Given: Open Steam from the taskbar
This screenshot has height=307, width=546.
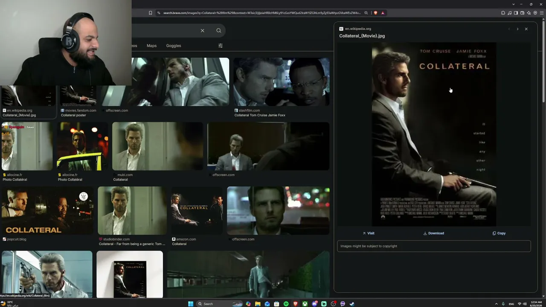Looking at the screenshot, I should coord(352,304).
